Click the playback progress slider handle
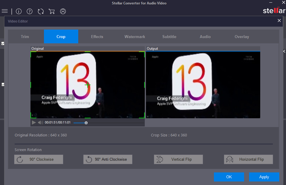286x185 pixels. click(x=86, y=123)
